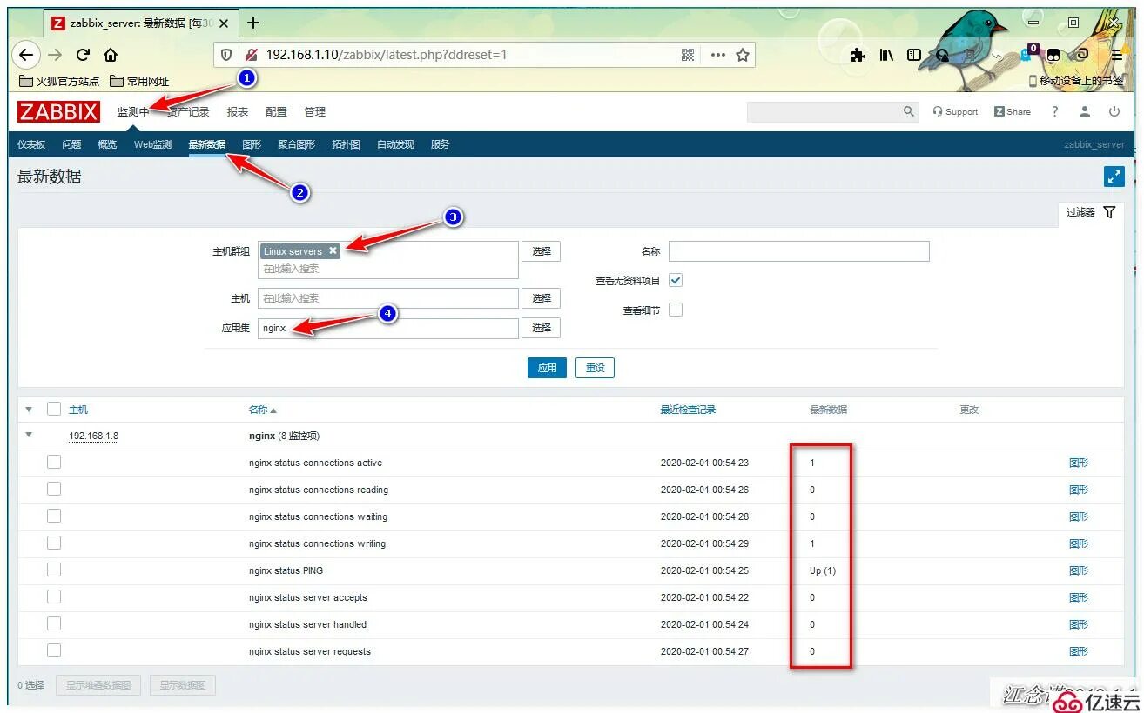Screen dimensions: 1144x713
Task: Open the user profile icon
Action: click(1085, 111)
